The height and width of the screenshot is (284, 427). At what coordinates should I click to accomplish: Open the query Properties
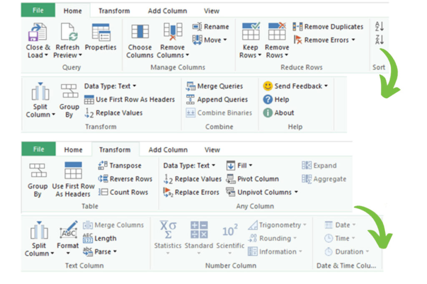(100, 32)
